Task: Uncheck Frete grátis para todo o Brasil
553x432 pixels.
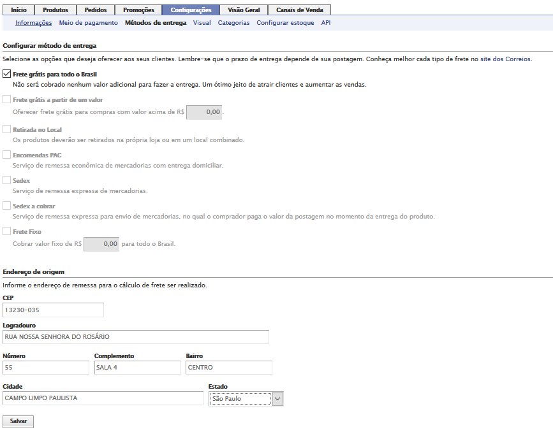Action: coord(7,74)
